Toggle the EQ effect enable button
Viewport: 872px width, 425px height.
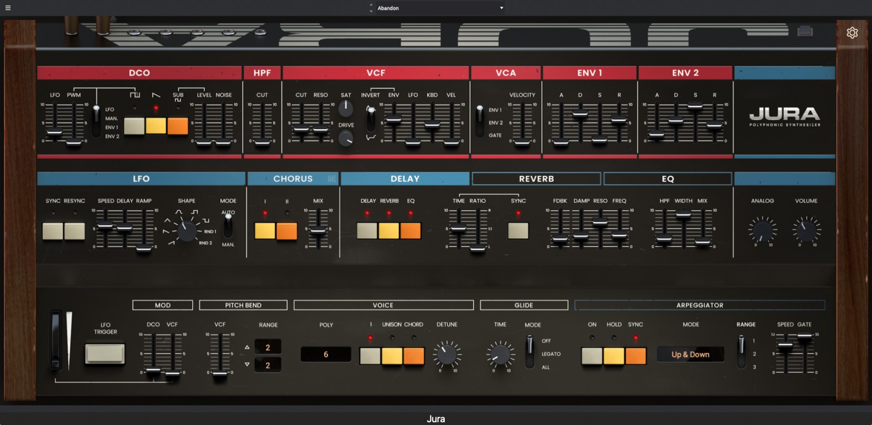pos(410,231)
